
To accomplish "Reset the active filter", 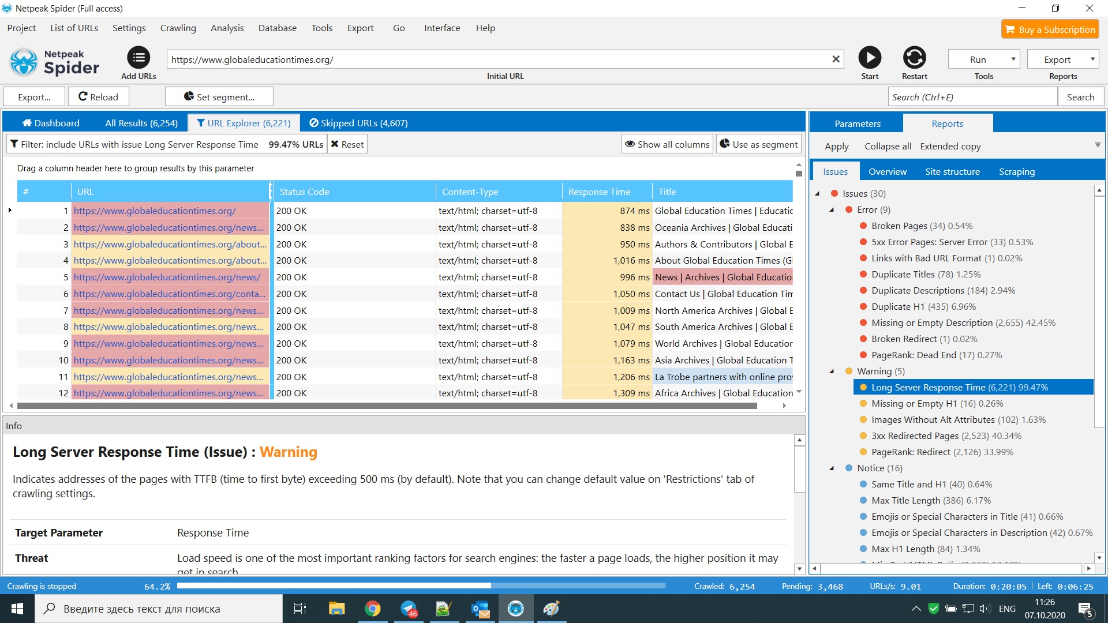I will tap(347, 144).
